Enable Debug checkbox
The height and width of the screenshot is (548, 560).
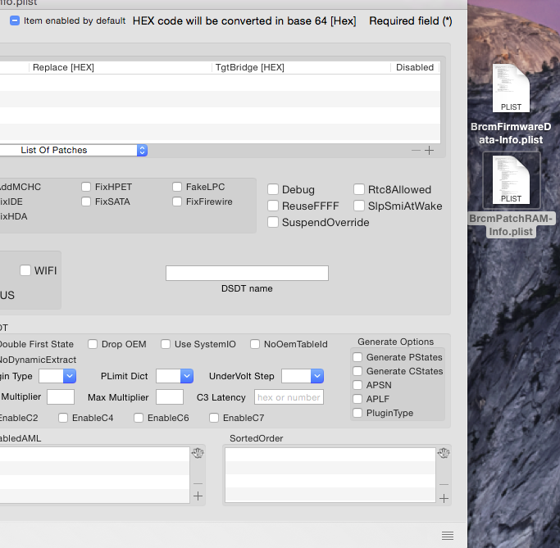273,189
